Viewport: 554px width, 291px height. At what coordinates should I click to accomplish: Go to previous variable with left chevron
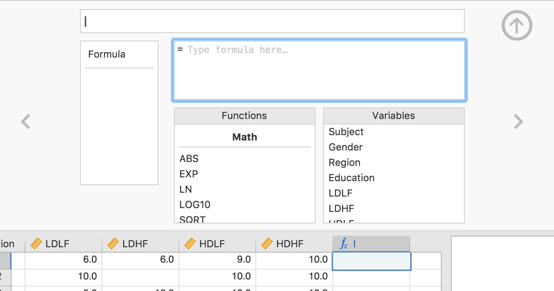(26, 122)
